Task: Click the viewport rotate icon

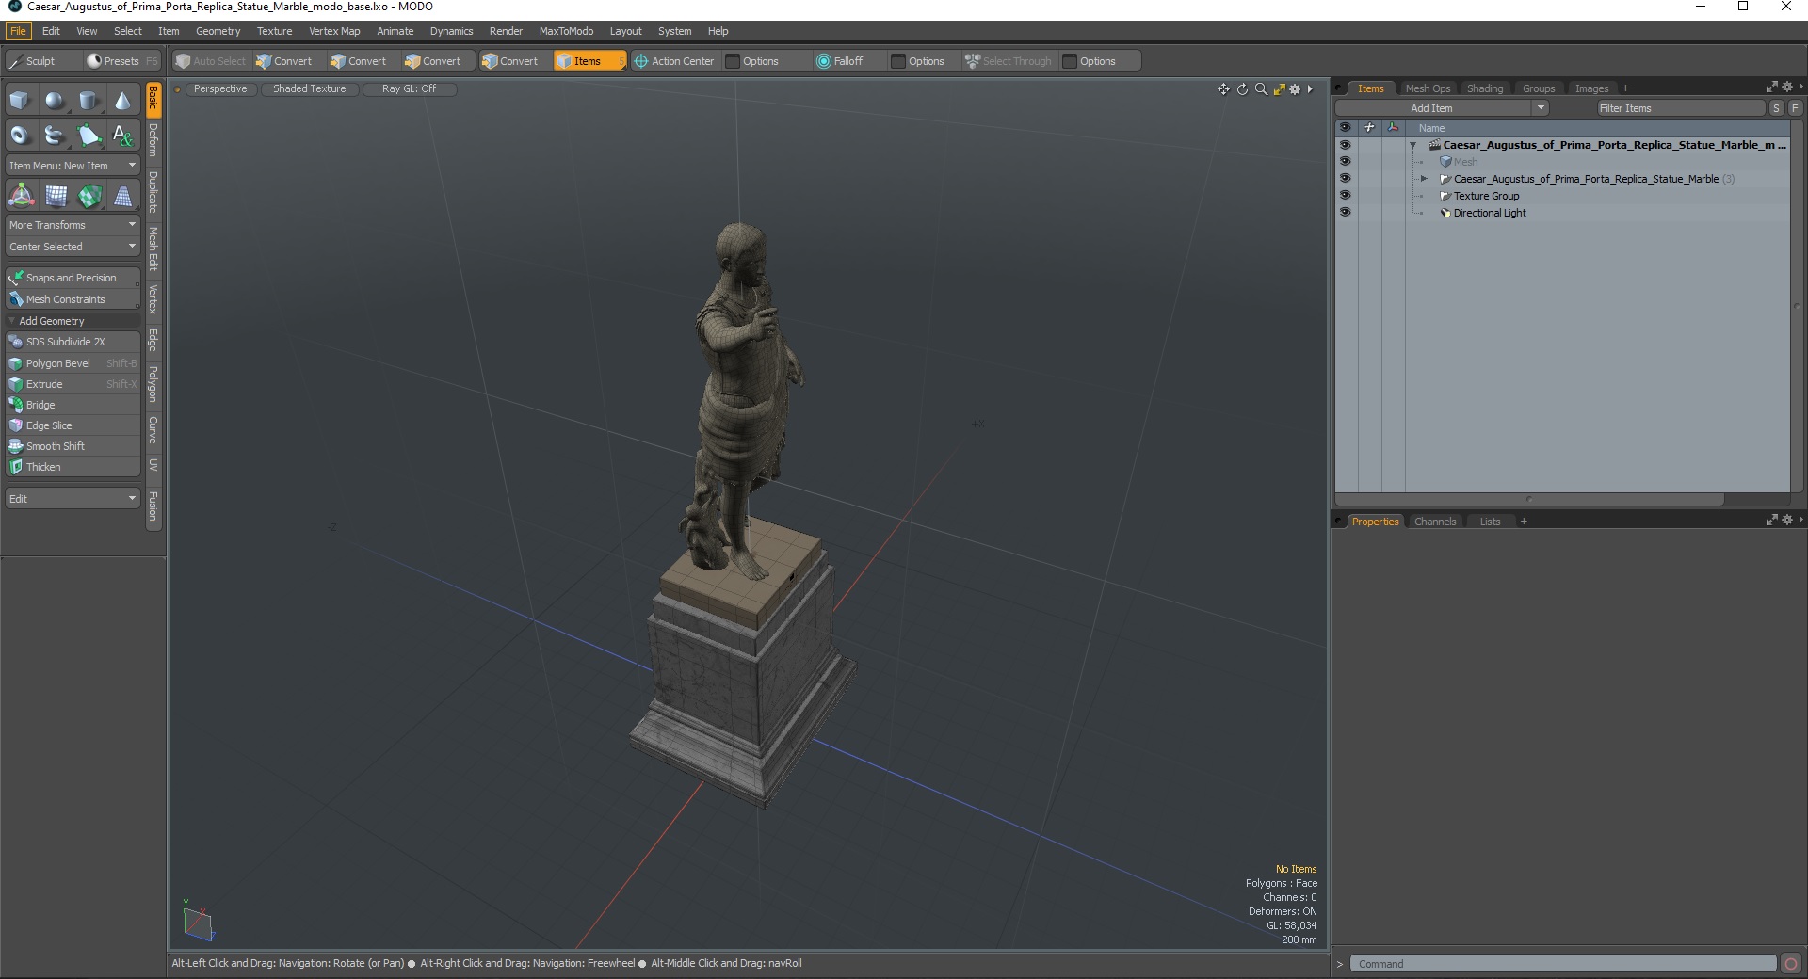Action: coord(1242,89)
